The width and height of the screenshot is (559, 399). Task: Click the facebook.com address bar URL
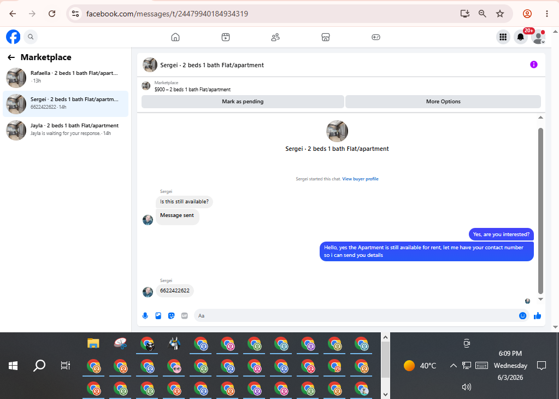[167, 14]
